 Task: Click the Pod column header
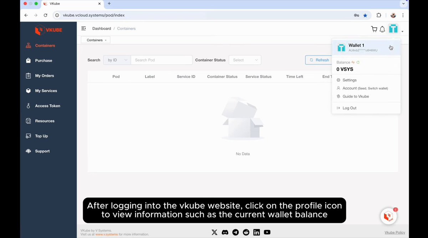[116, 76]
